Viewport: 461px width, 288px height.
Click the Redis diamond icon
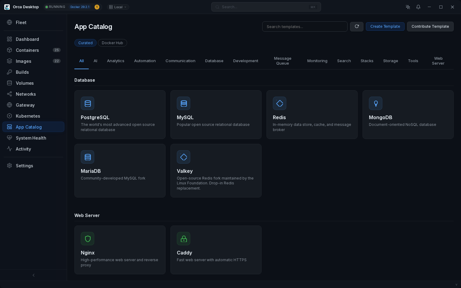pyautogui.click(x=280, y=103)
